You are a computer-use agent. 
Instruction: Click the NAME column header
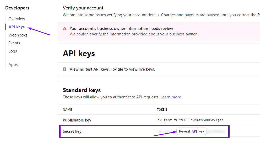[67, 110]
